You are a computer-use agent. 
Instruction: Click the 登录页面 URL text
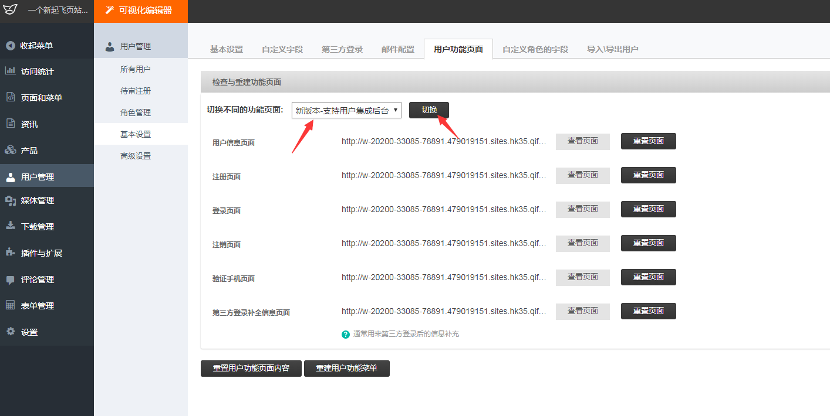pos(444,209)
